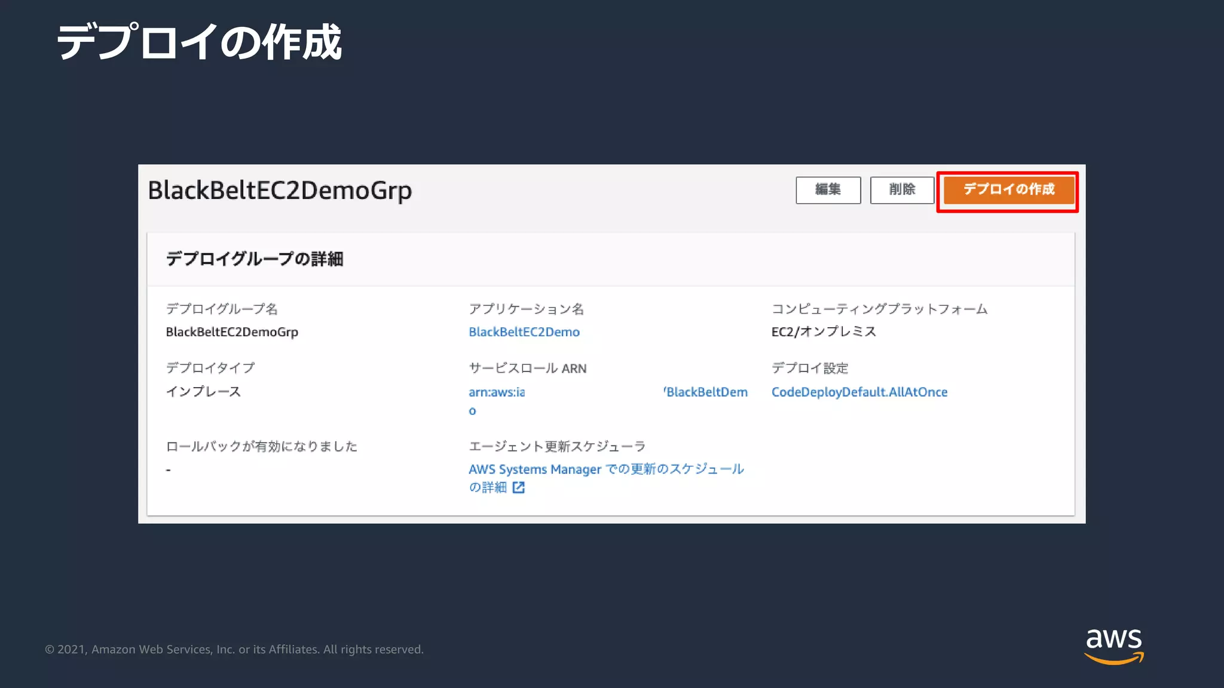The width and height of the screenshot is (1224, 688).
Task: Click the orange デプロイの作成 button
Action: pos(1009,190)
